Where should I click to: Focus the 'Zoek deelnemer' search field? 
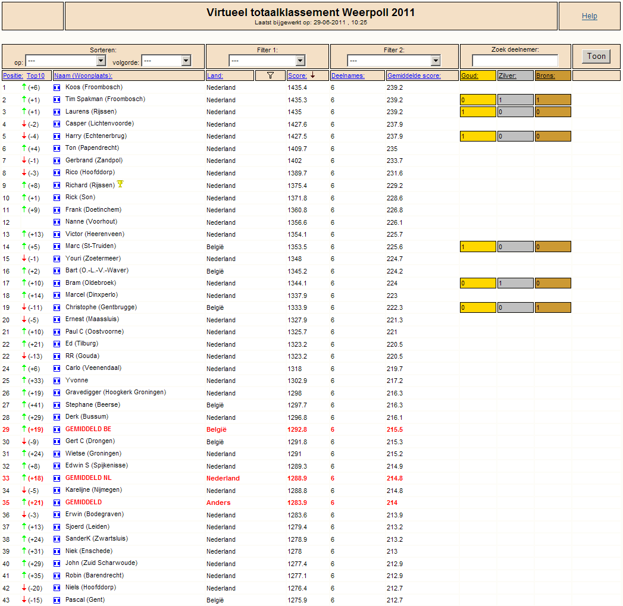point(515,61)
